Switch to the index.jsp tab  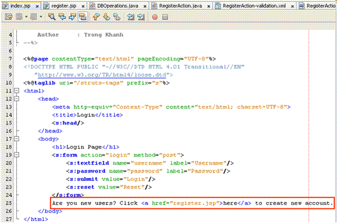coord(20,6)
